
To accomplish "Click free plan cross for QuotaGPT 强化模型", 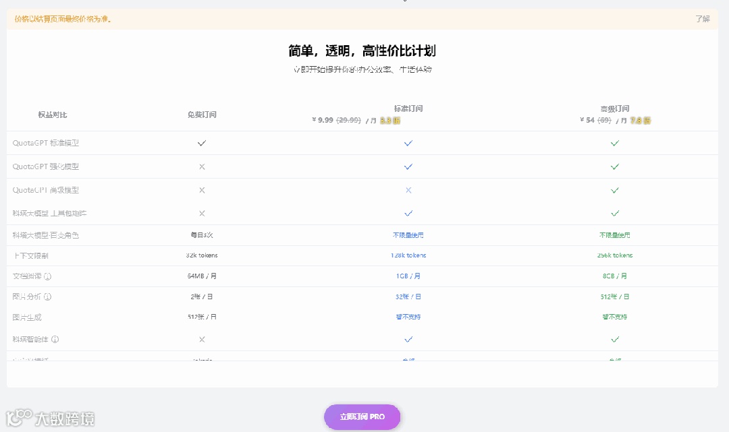I will click(202, 166).
